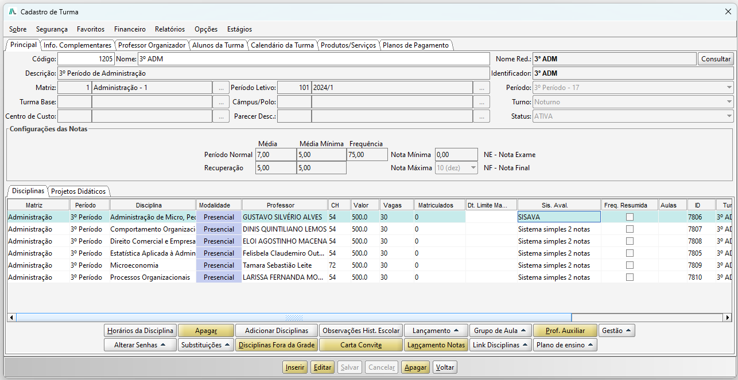Viewport: 738px width, 380px height.
Task: Open the Relatórios menu
Action: (x=170, y=29)
